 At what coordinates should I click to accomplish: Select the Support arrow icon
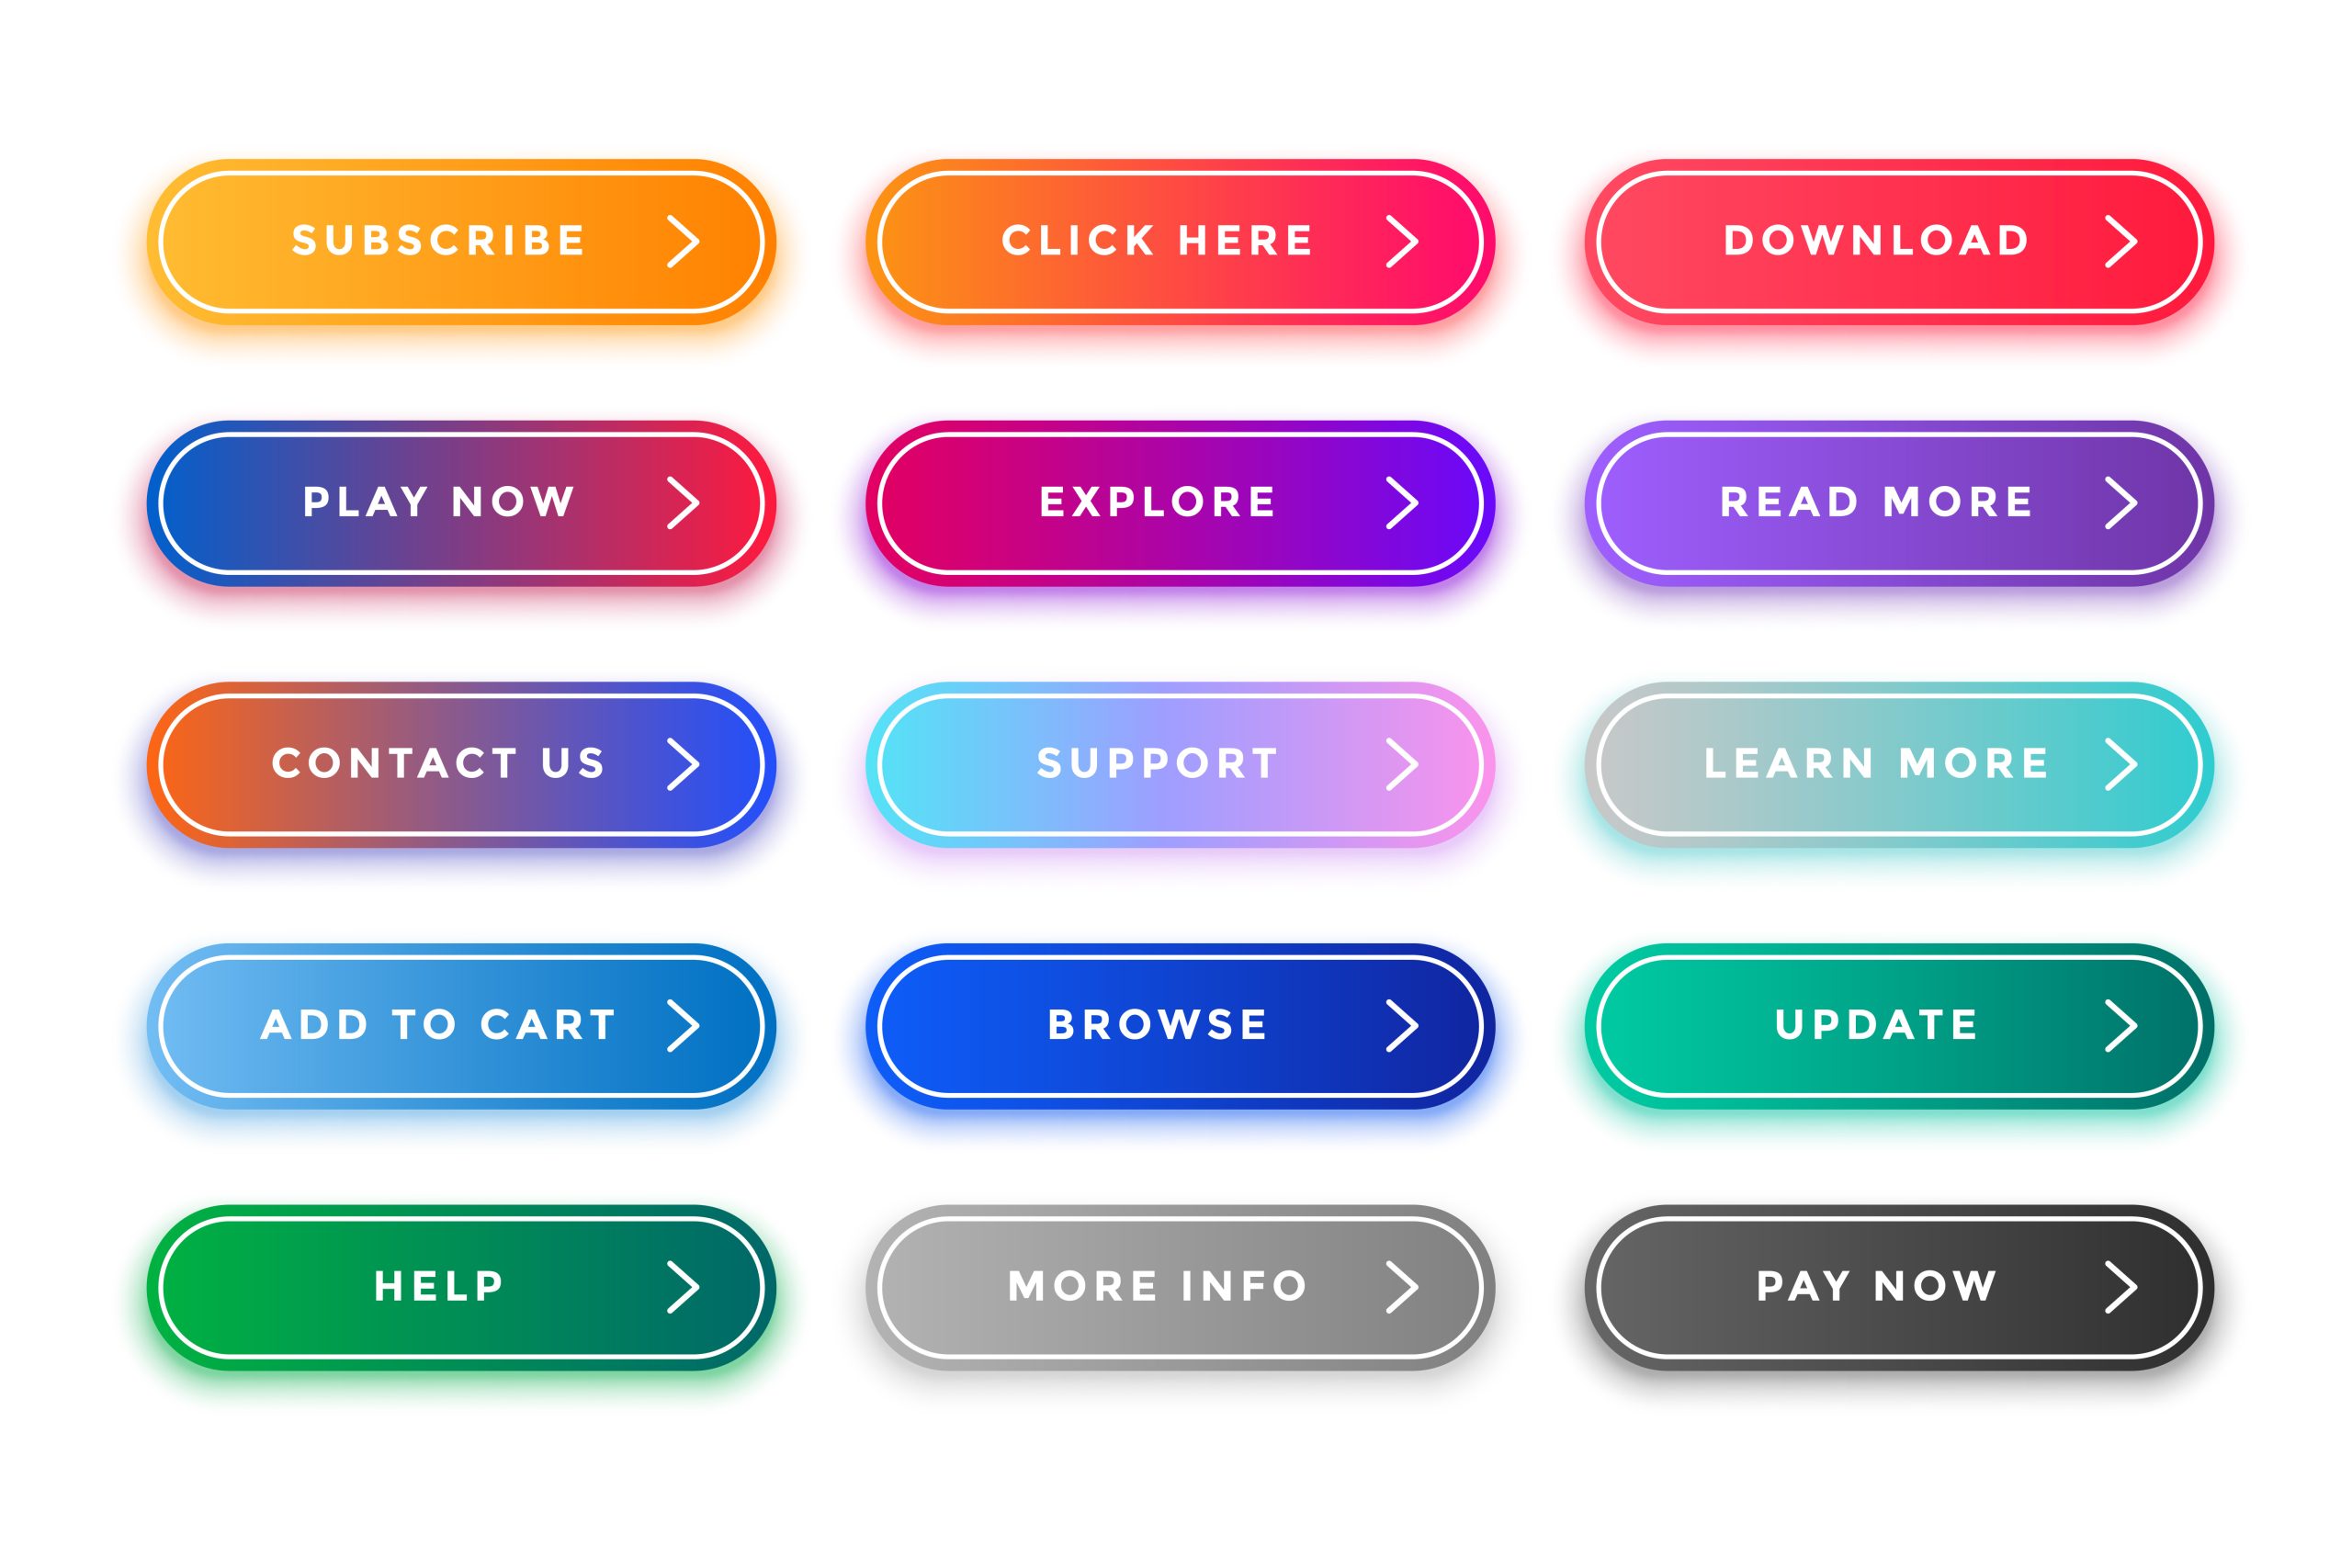1385,761
